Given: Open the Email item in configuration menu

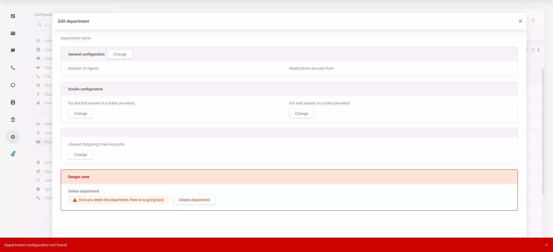Looking at the screenshot, I should 48,41.
